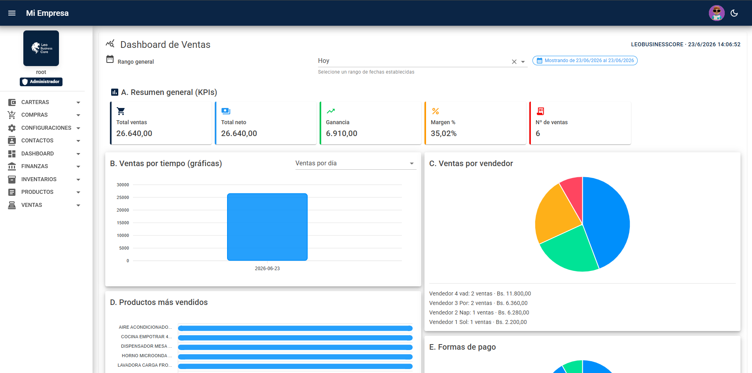This screenshot has height=373, width=752.
Task: Expand the CARTERAS arrow
Action: (x=78, y=102)
